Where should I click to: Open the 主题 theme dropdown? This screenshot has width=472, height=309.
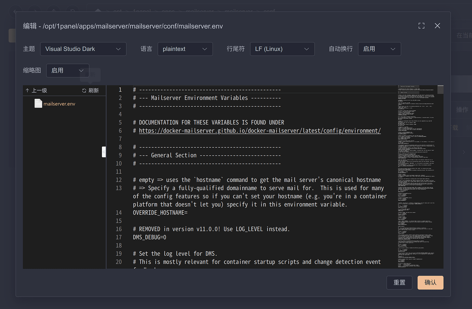pos(83,49)
